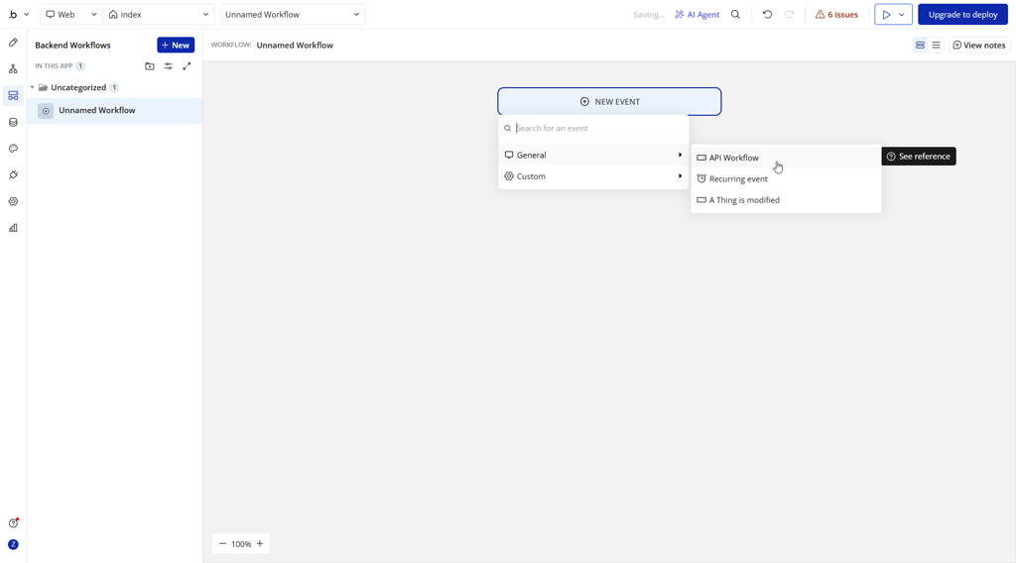Click the Unnamed Workflow event icon in list
This screenshot has height=563, width=1016.
[x=46, y=111]
